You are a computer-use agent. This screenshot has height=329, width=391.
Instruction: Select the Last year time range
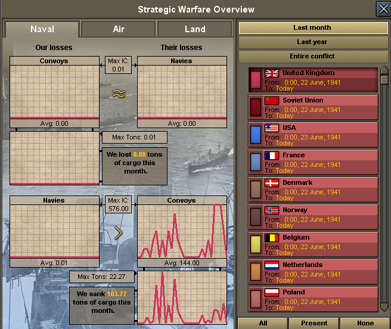(x=312, y=42)
